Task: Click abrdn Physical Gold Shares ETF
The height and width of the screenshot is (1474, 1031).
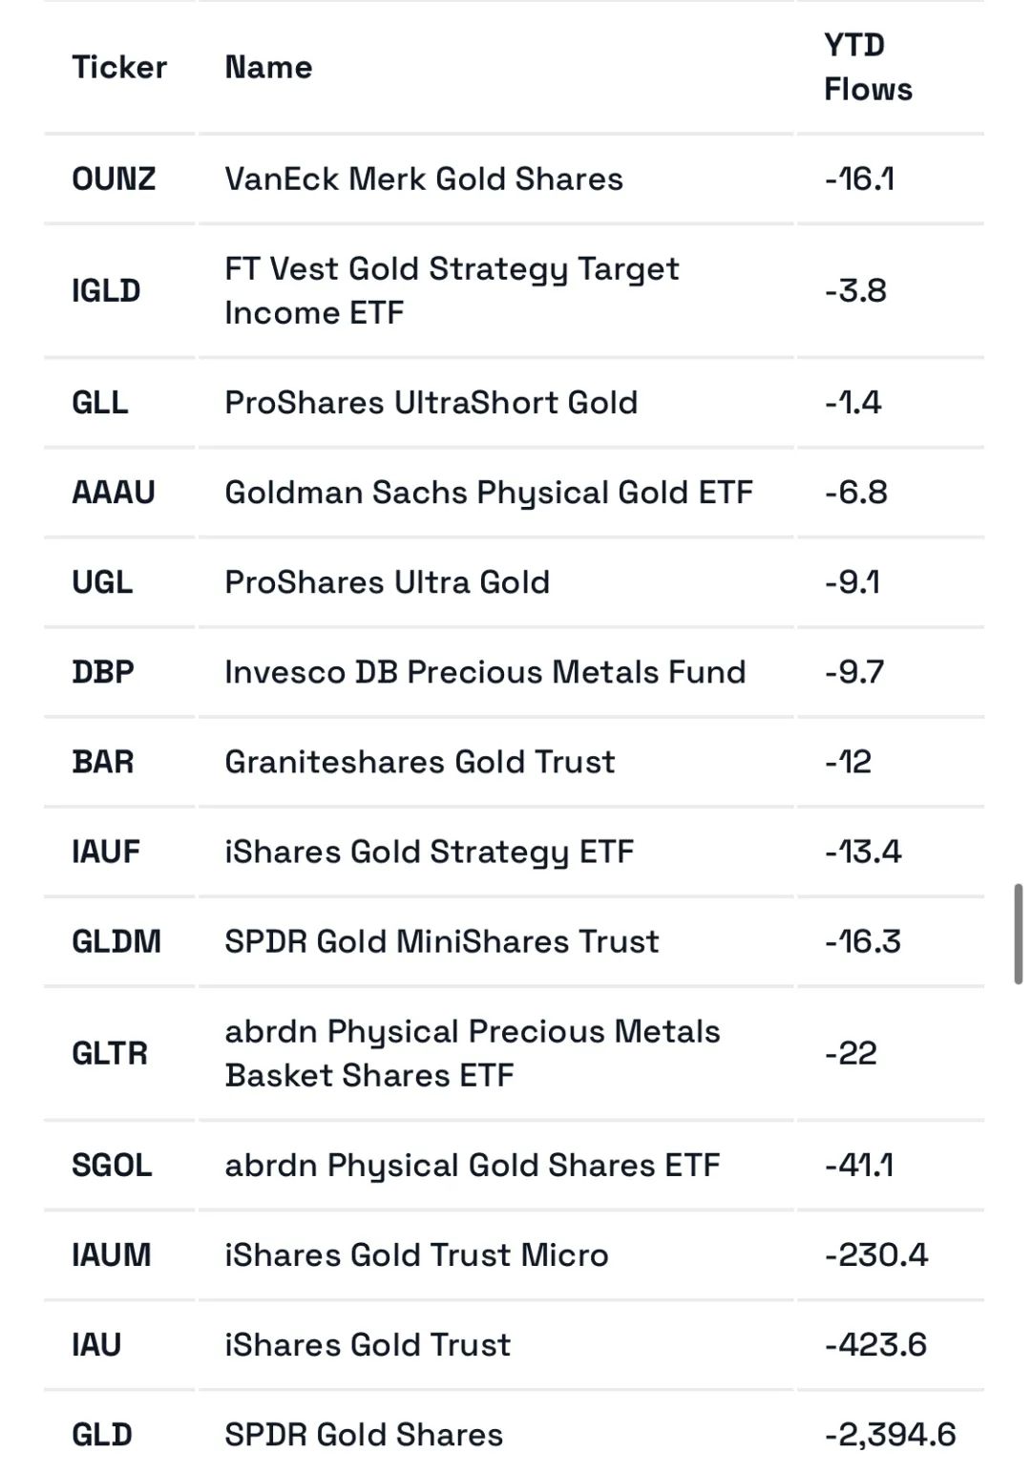Action: point(473,1165)
